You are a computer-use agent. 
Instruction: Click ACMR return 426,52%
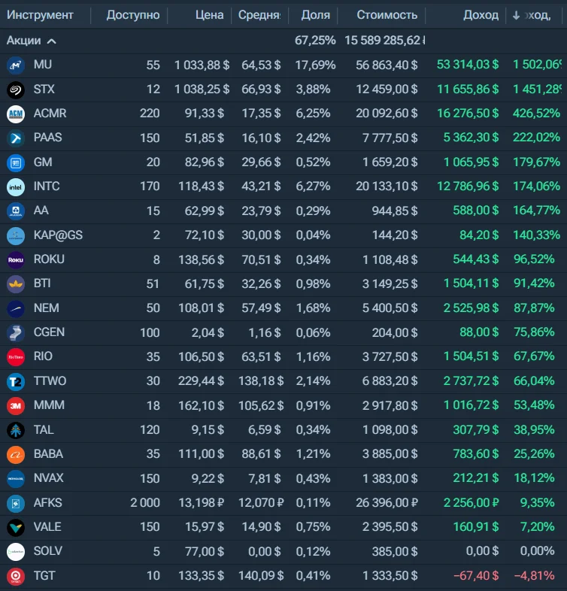click(536, 113)
